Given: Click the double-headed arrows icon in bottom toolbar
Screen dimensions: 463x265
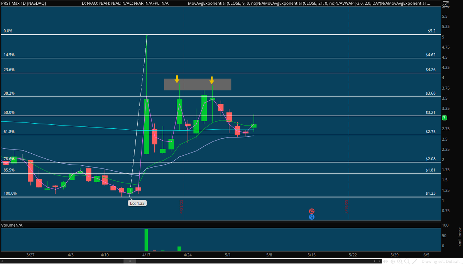Looking at the screenshot, I should [385, 261].
